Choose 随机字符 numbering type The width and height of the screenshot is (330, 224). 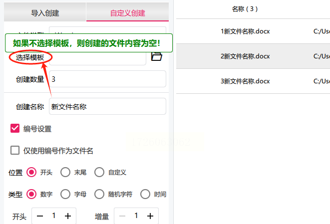99,194
